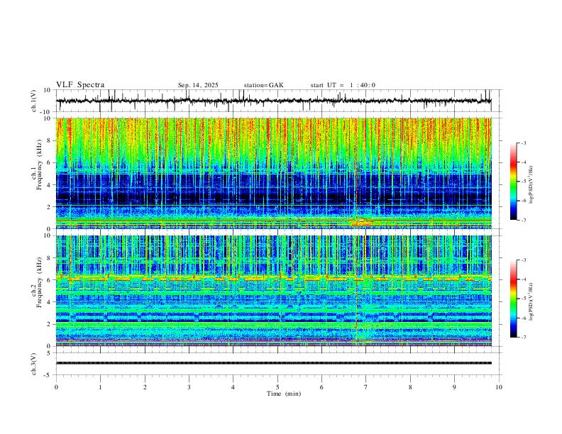The image size is (562, 434).
Task: Click the "VLF Spectra" title text
Action: click(x=80, y=85)
